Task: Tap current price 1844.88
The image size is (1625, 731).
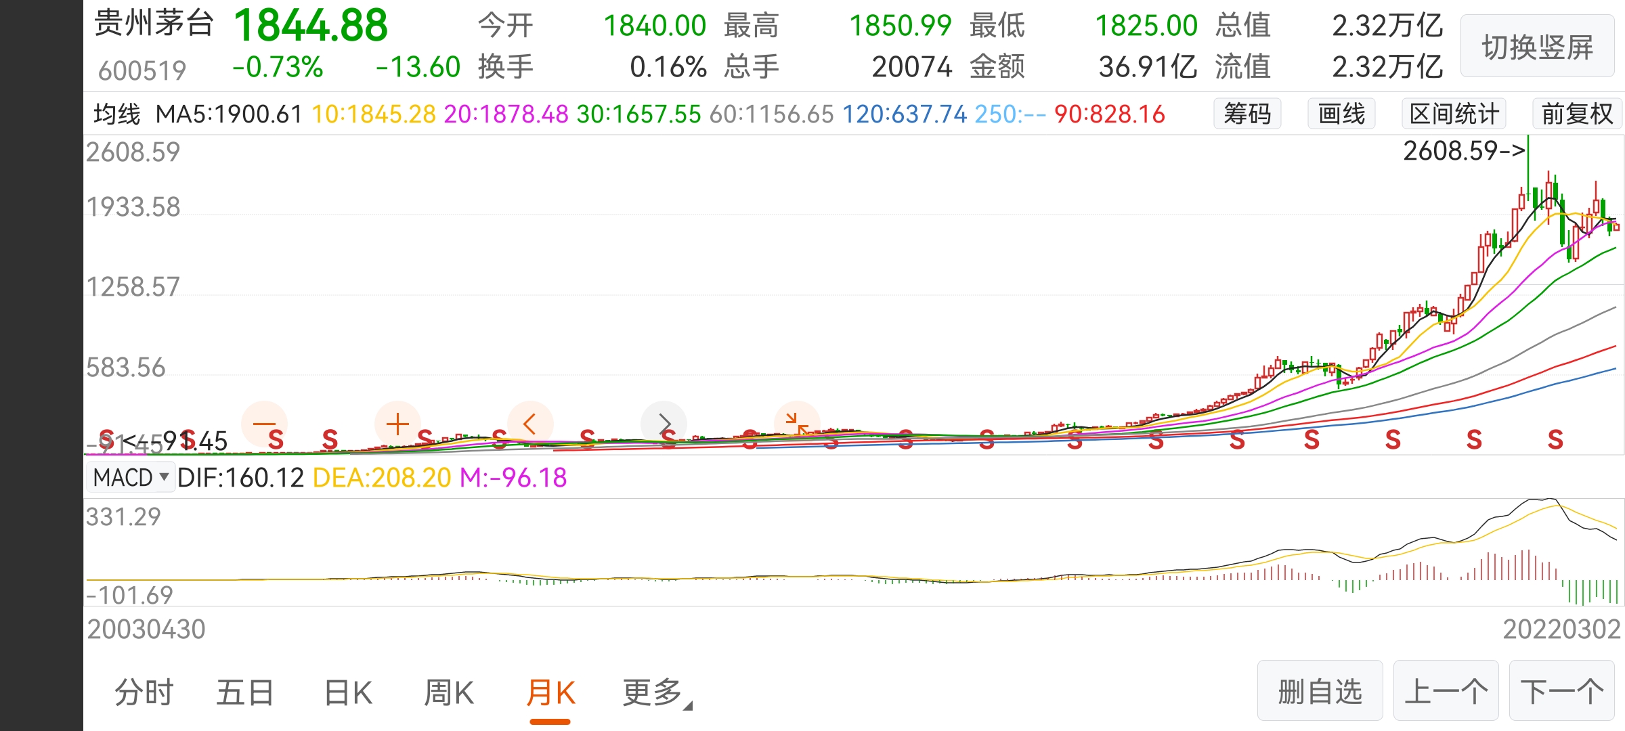Action: [311, 26]
